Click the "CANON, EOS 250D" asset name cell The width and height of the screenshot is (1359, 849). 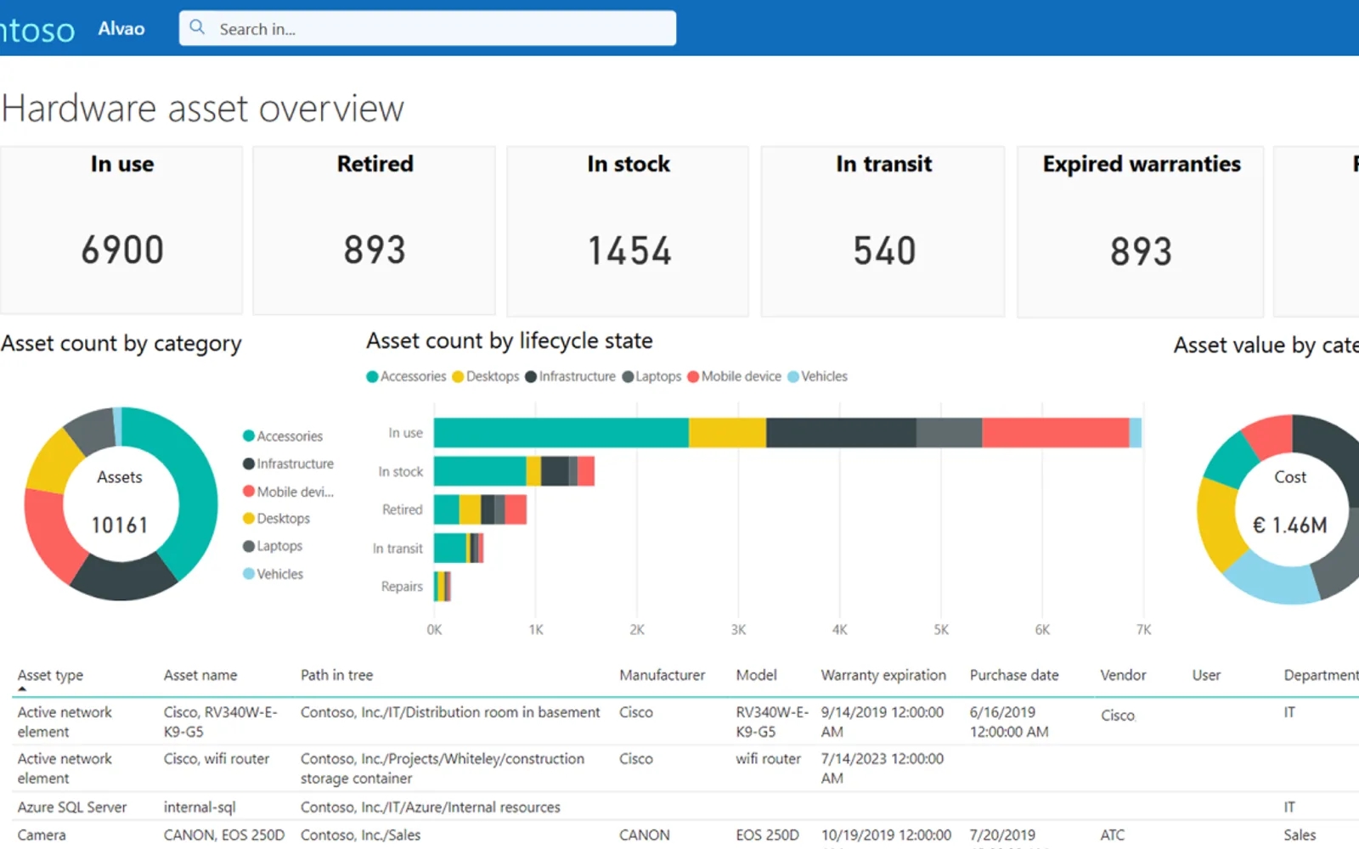point(224,835)
